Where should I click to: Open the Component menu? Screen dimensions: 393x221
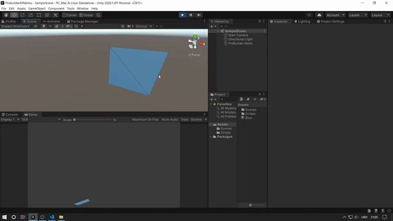(x=56, y=9)
